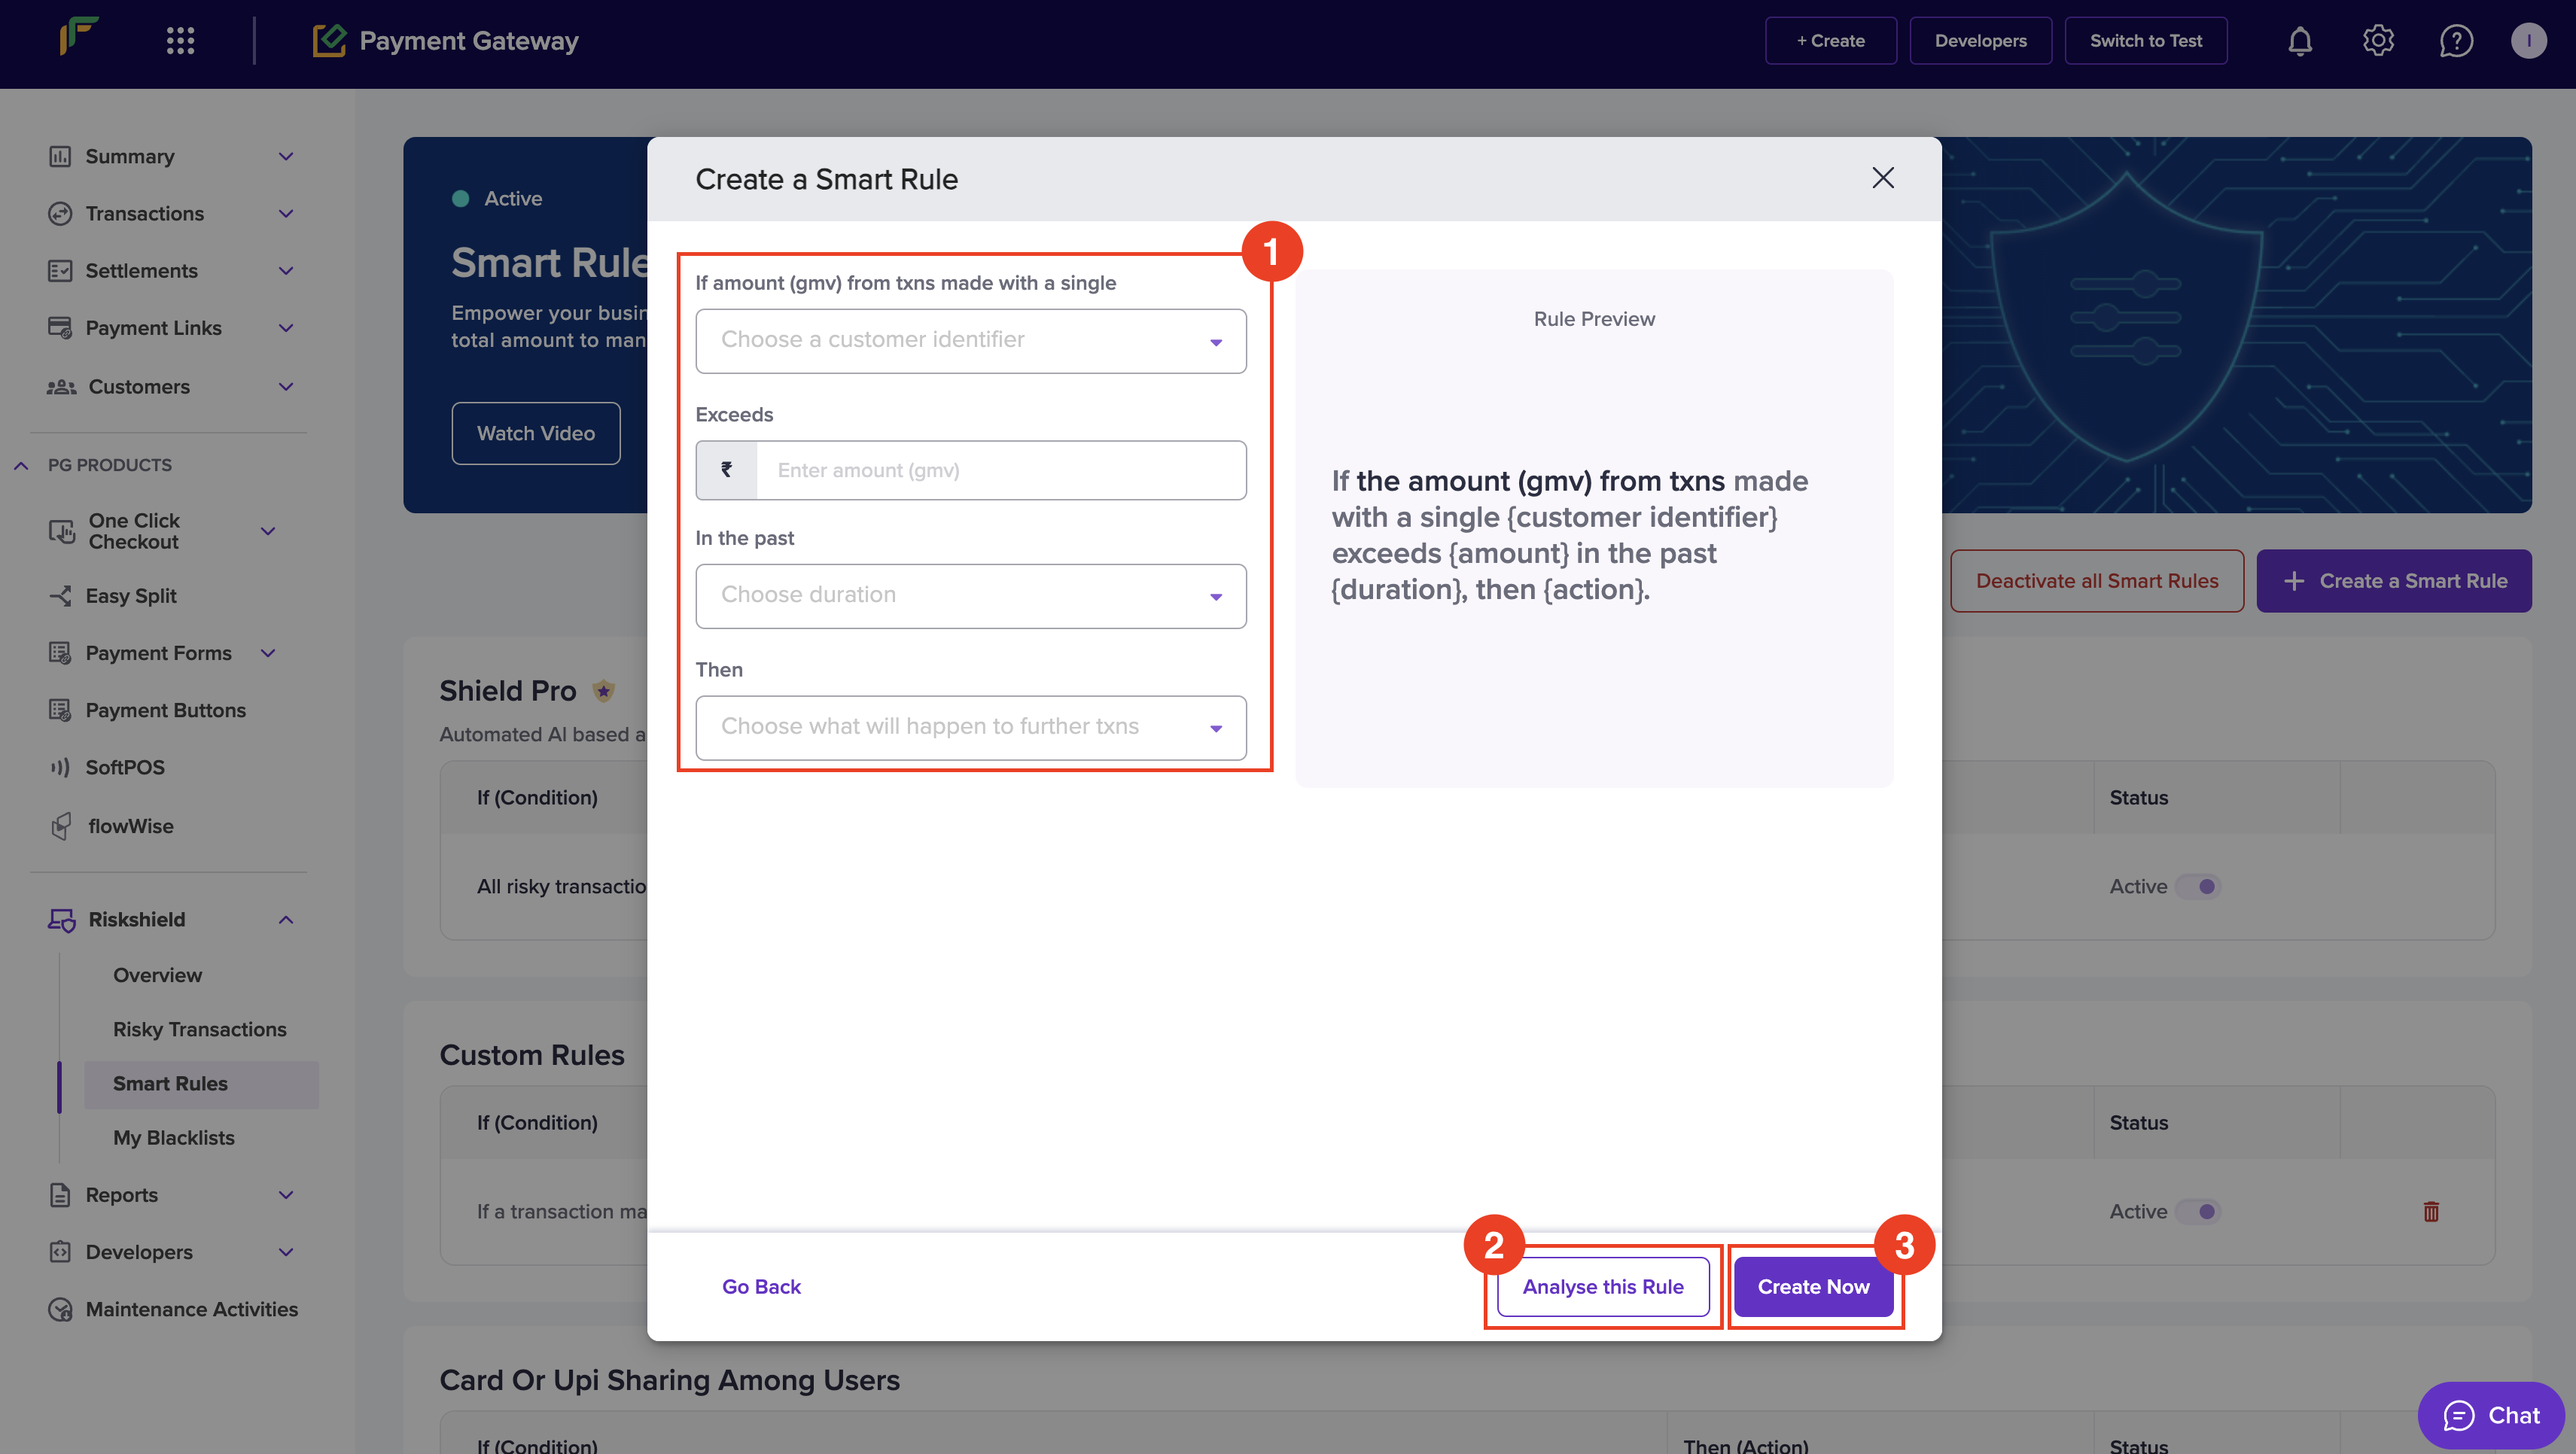
Task: Toggle the Shield Pro Active switch
Action: 2199,887
